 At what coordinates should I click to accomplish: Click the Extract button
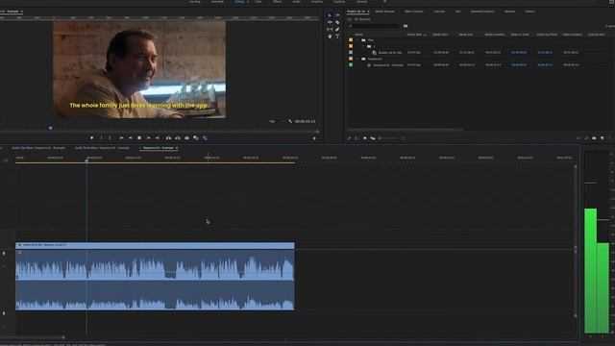(x=178, y=138)
